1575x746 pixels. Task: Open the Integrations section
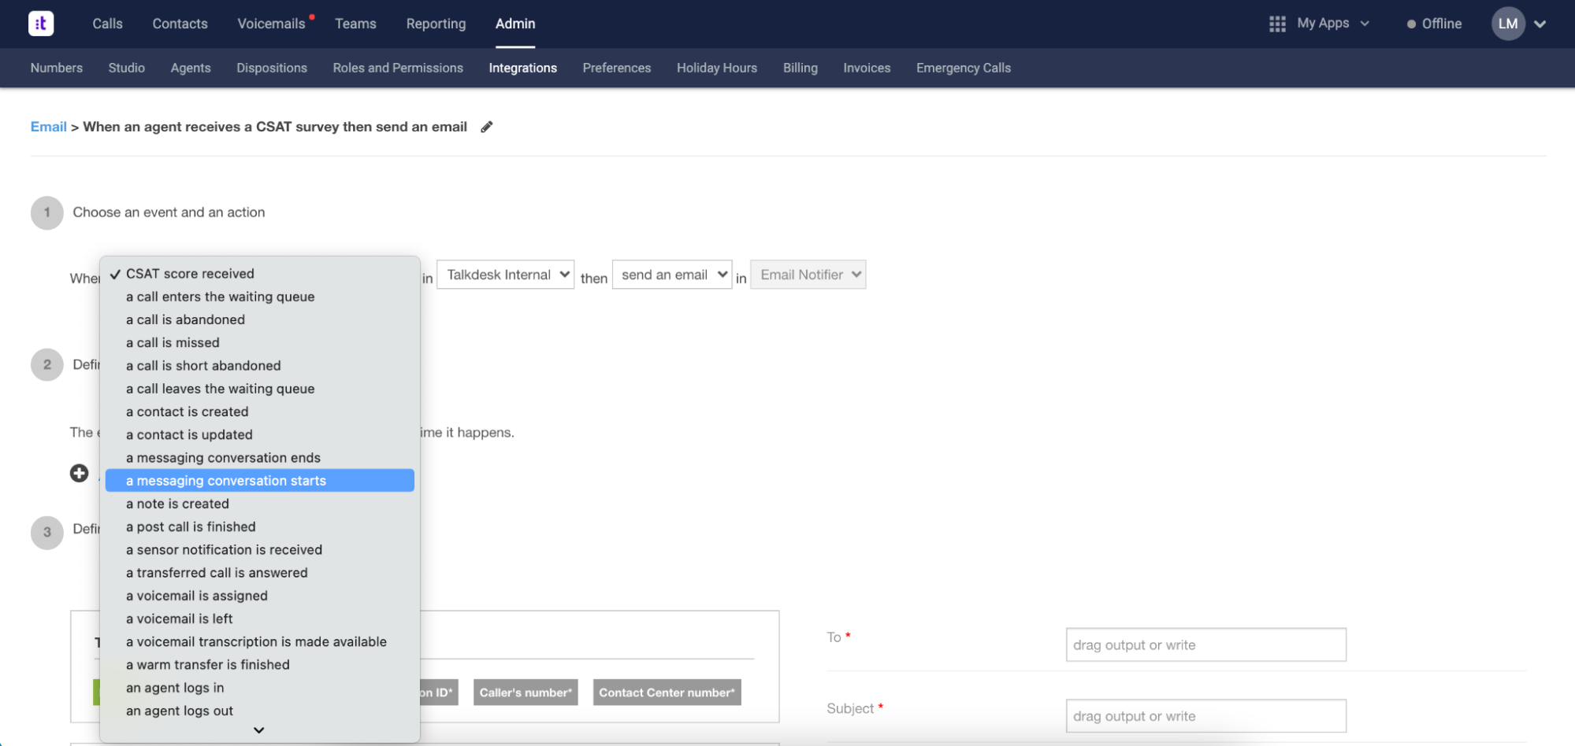(x=522, y=68)
